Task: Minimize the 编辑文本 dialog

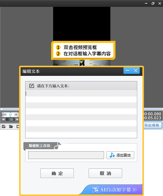Action: coord(127,70)
